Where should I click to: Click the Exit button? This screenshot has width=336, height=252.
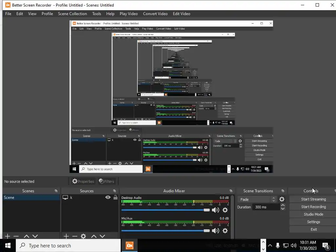pyautogui.click(x=313, y=229)
